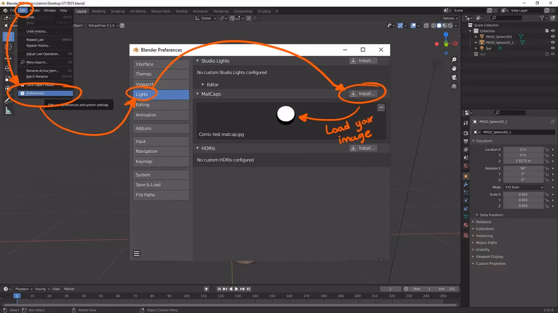This screenshot has width=558, height=313.
Task: Switch perspective/orthographic grid gizmo icon
Action: point(454,87)
